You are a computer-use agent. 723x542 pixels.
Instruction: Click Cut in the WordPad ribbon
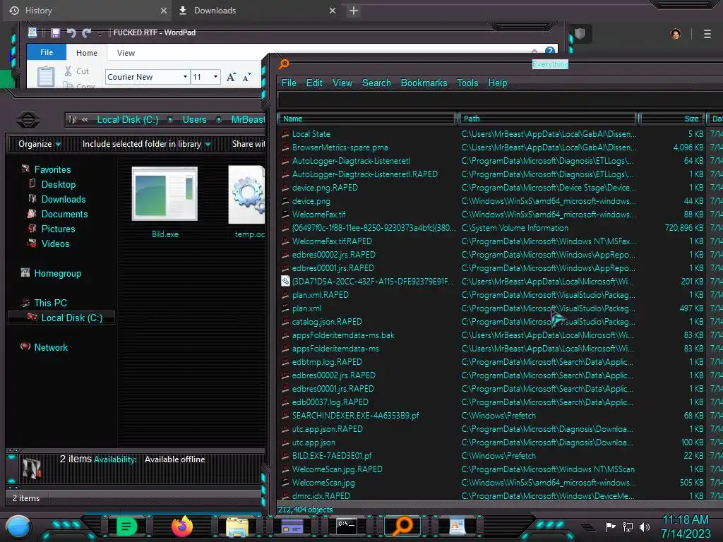click(77, 71)
